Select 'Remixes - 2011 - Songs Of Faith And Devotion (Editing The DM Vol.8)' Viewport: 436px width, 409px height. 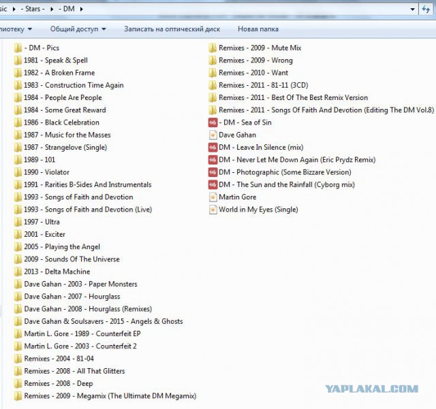click(326, 110)
